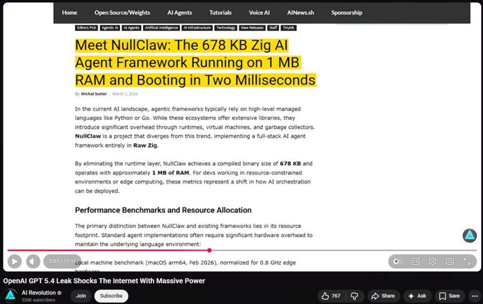Open the video settings gear
This screenshot has width=483, height=304.
(x=432, y=261)
